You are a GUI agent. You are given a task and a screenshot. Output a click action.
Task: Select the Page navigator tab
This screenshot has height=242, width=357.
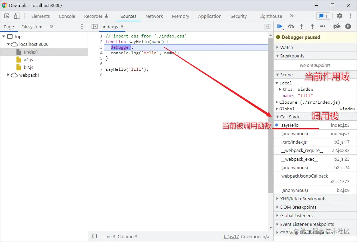click(9, 27)
